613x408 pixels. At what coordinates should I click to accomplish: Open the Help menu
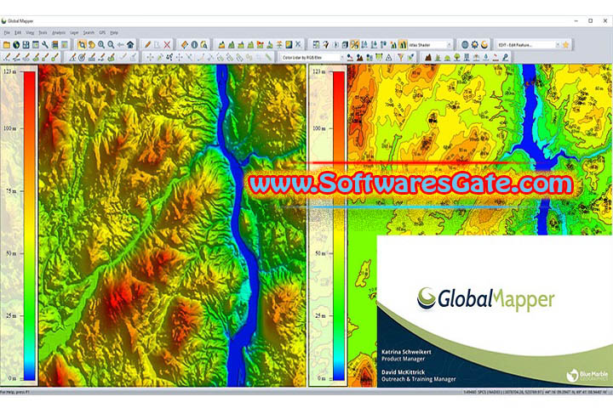tap(114, 33)
